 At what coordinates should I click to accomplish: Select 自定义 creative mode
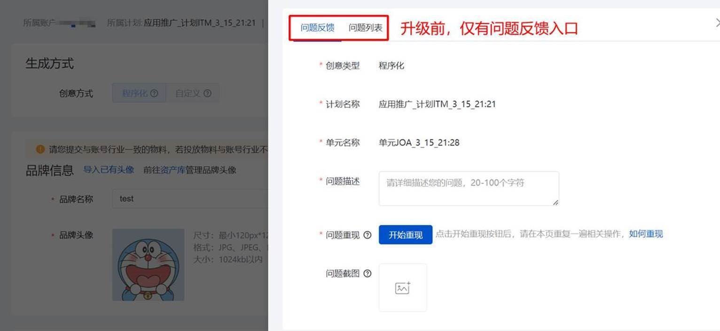coord(188,93)
